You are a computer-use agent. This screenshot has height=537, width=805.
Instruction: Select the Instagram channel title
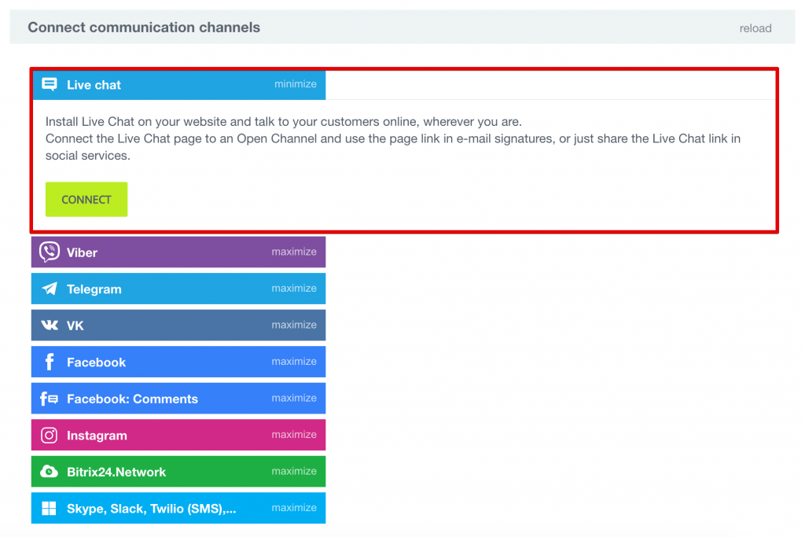(97, 436)
